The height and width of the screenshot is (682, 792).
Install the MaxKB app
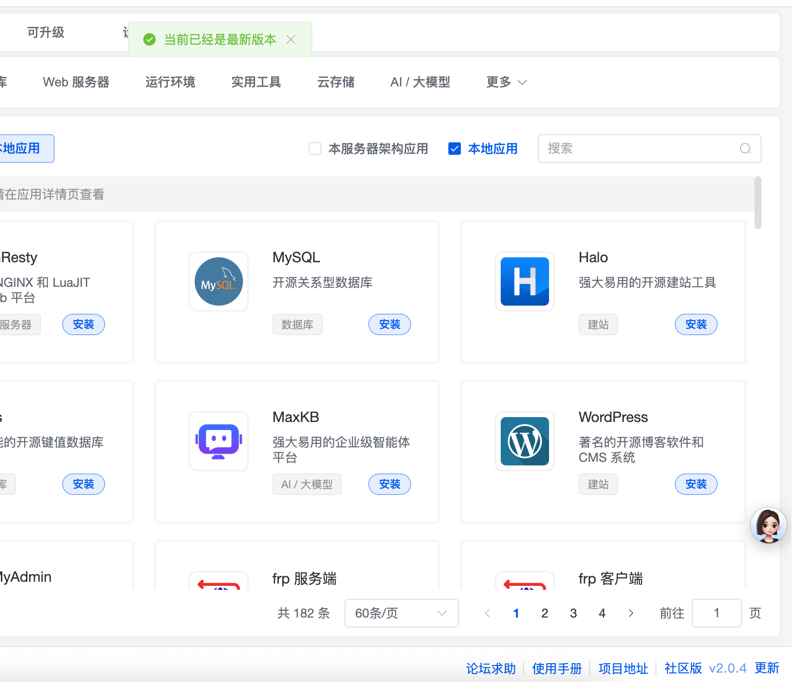click(390, 484)
